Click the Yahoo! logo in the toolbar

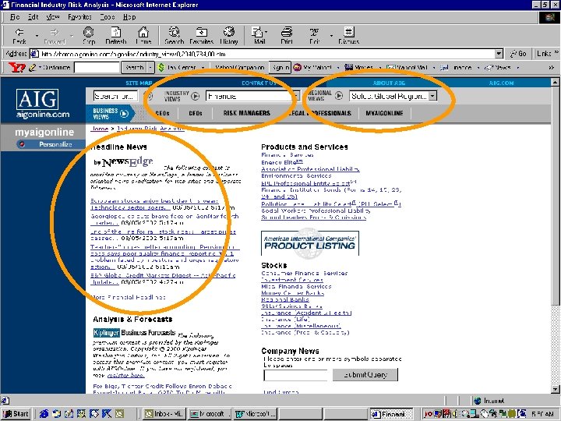tap(16, 67)
